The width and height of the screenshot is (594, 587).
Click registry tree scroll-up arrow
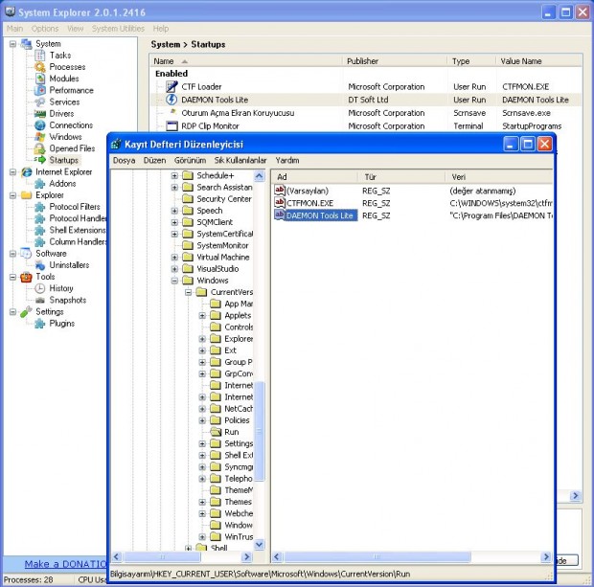[259, 176]
